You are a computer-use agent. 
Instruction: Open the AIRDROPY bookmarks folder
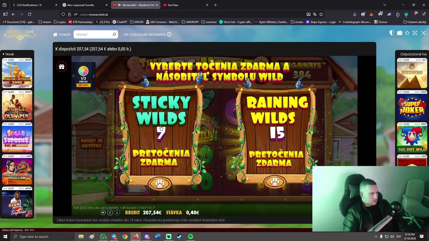(190, 22)
